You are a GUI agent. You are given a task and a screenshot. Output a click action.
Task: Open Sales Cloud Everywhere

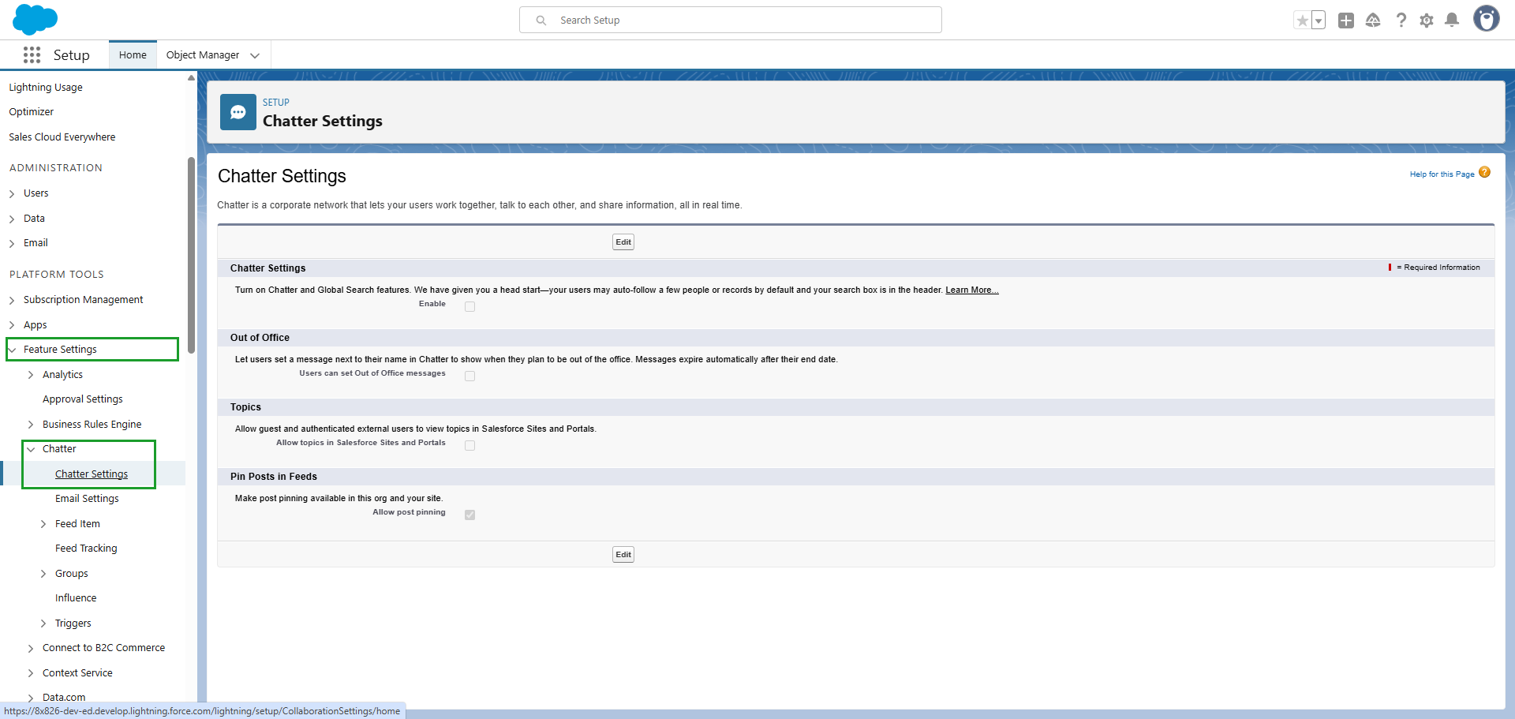click(62, 137)
